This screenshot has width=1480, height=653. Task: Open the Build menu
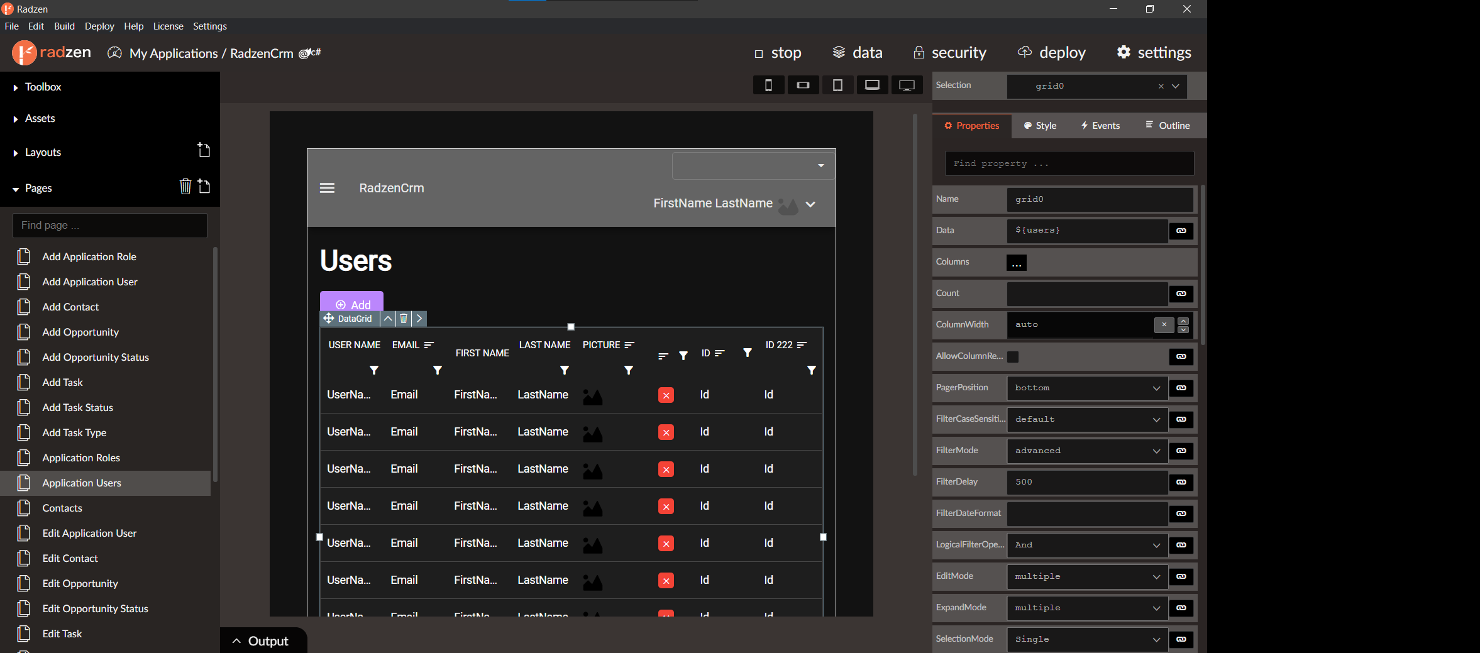[x=64, y=26]
